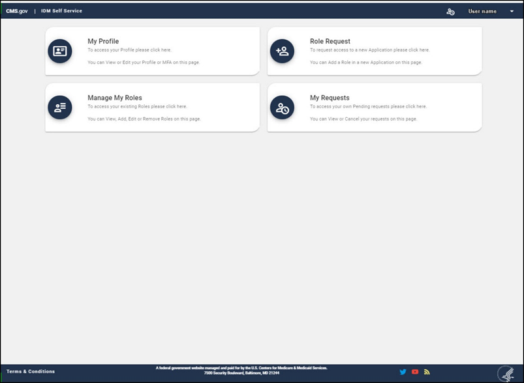Click the My Requests person-clock icon
524x383 pixels.
282,107
